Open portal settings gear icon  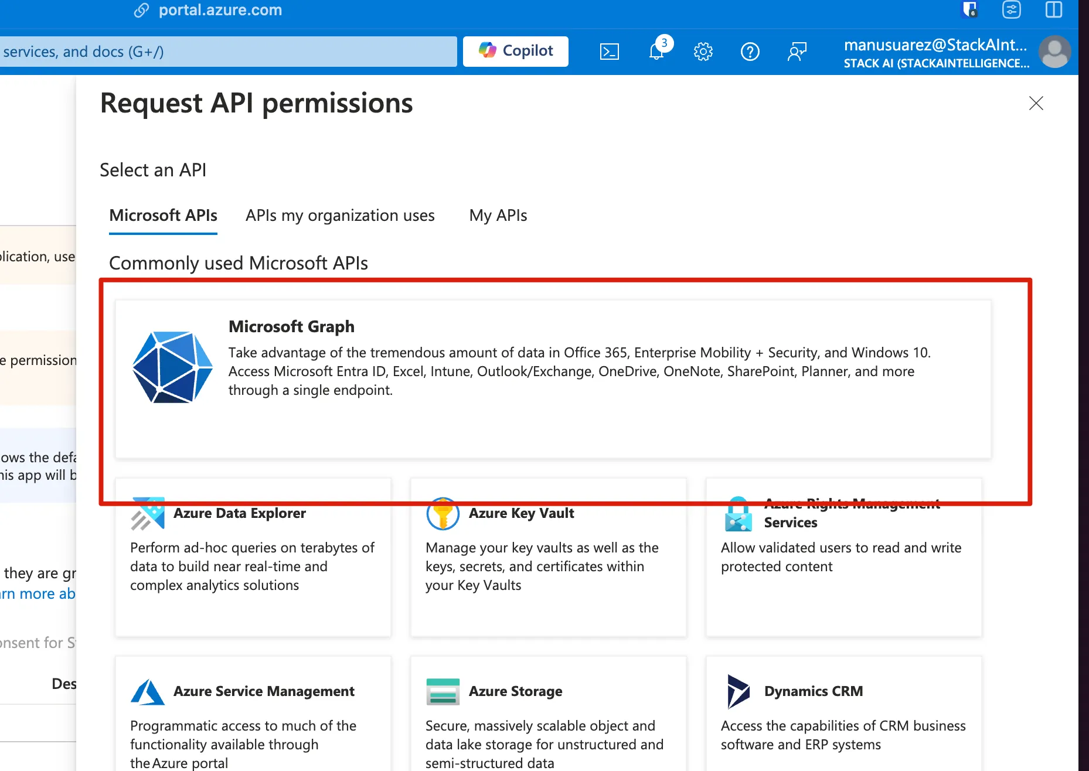(x=703, y=52)
